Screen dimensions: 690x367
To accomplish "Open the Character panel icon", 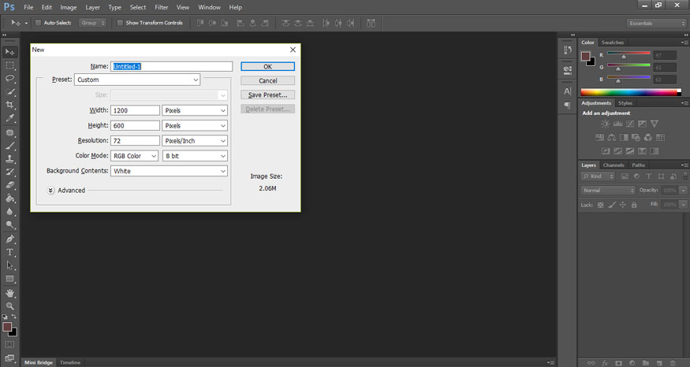I will click(567, 91).
